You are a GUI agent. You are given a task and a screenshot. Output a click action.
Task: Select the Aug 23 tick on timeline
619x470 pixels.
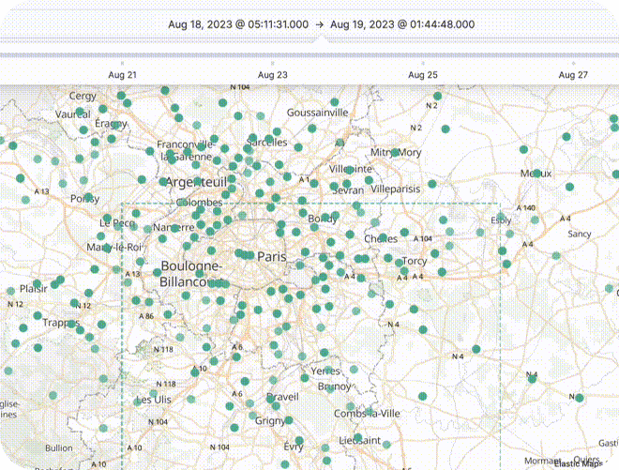(x=273, y=74)
